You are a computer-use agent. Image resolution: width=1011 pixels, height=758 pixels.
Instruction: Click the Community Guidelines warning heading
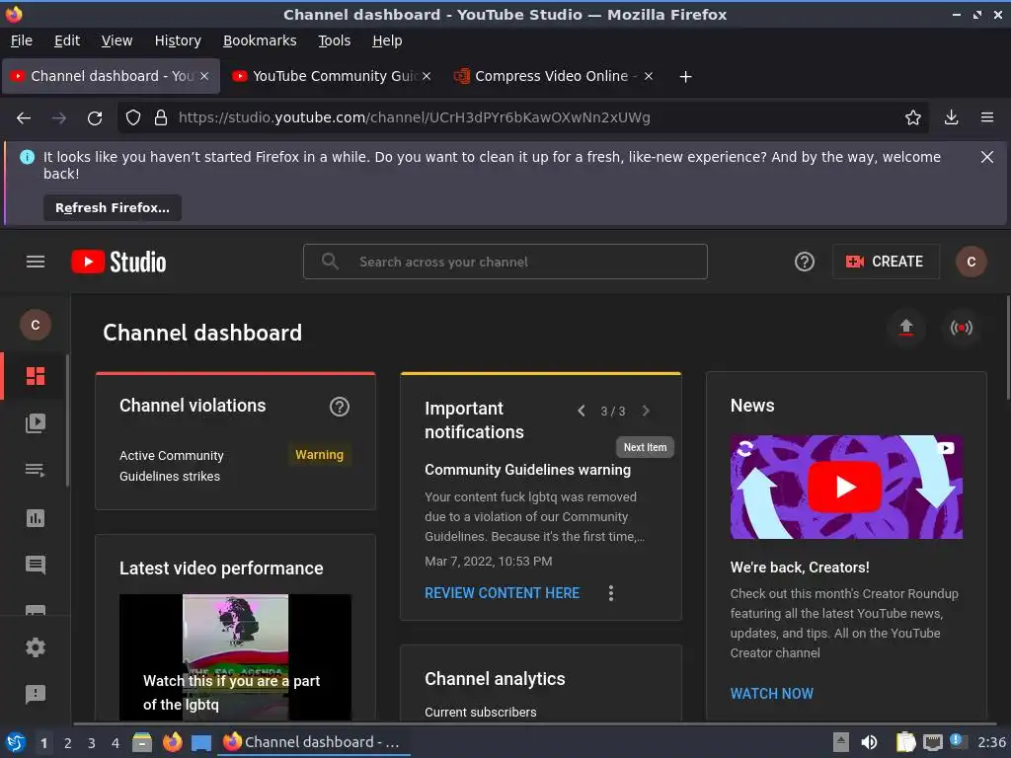tap(527, 470)
